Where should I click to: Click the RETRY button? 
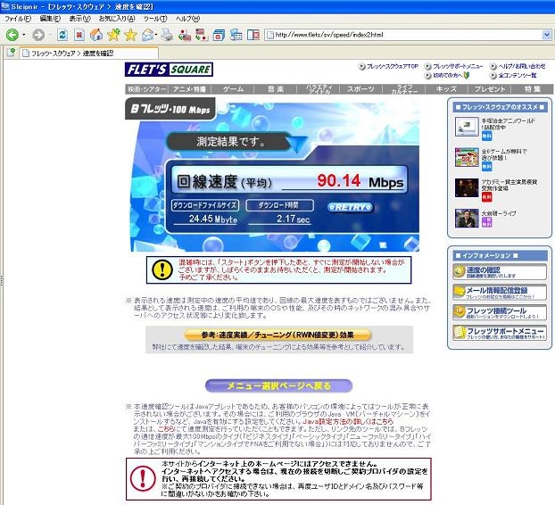coord(350,207)
